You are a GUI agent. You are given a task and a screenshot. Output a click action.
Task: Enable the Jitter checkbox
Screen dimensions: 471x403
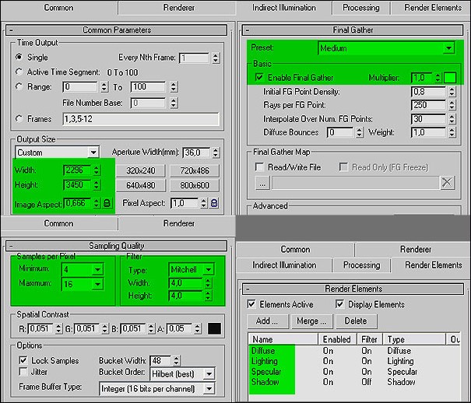coord(23,372)
